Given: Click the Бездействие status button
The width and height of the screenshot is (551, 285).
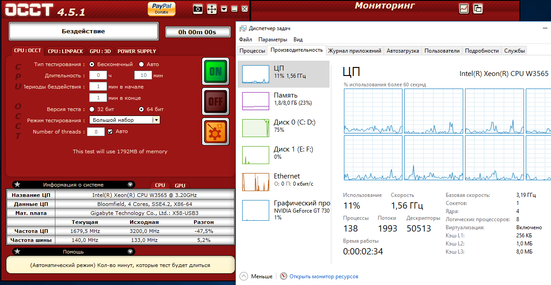Looking at the screenshot, I should [x=83, y=31].
